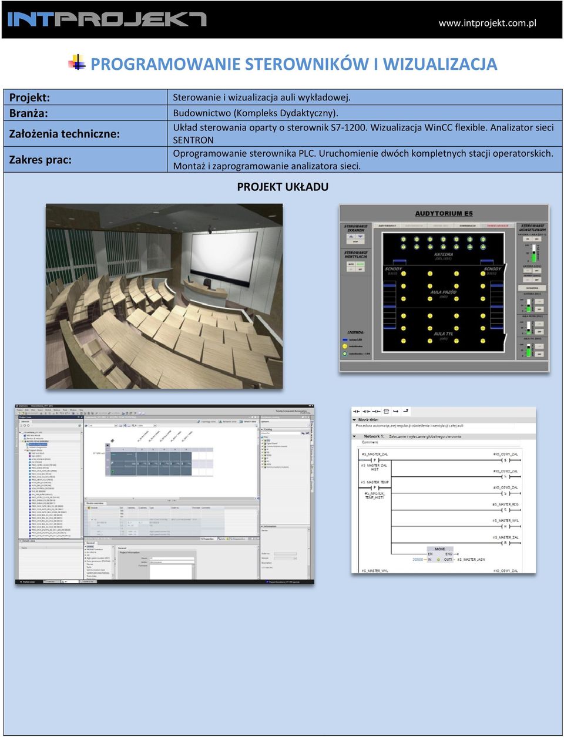
Task: Open the red alarm tab in HMI
Action: (498, 226)
